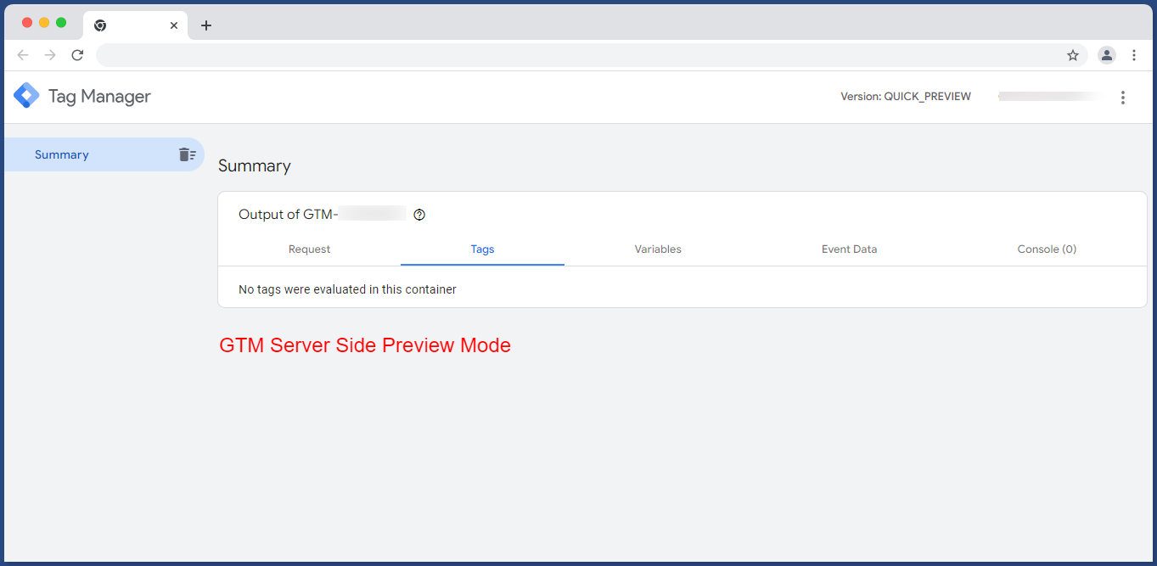Click the favicon on the active browser tab

tap(100, 25)
